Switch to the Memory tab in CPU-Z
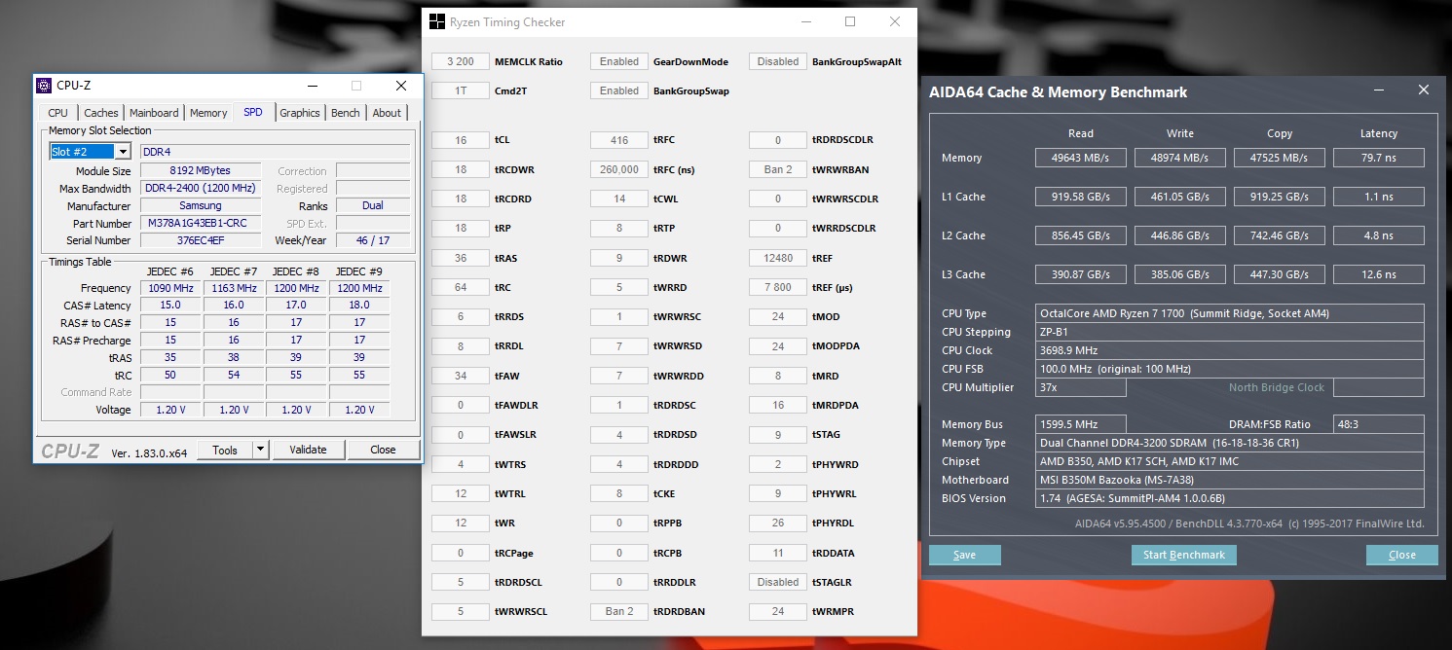 pos(208,113)
